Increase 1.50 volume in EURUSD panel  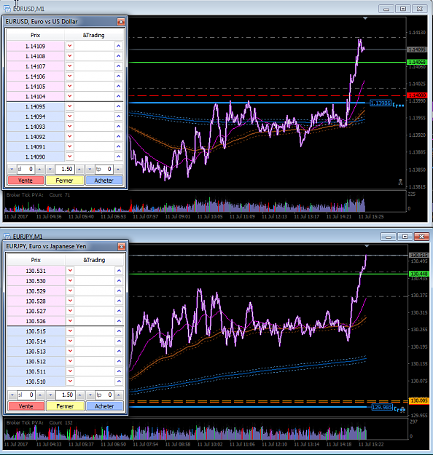point(79,169)
